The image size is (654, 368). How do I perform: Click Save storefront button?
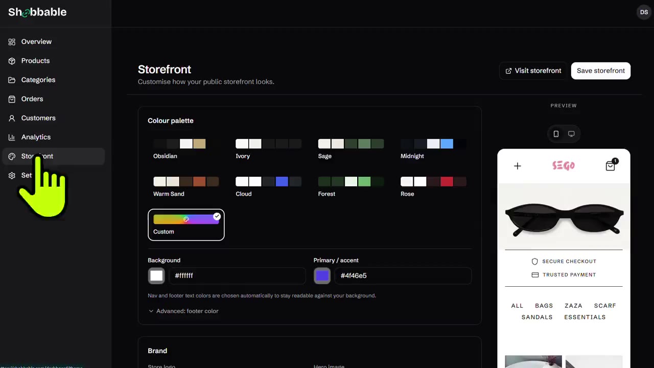(601, 71)
